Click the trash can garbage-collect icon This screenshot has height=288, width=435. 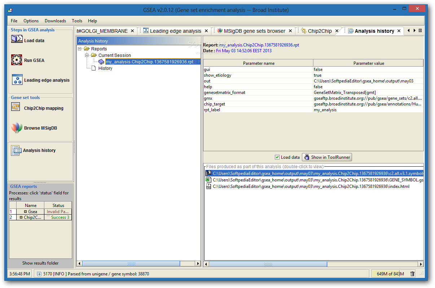412,274
